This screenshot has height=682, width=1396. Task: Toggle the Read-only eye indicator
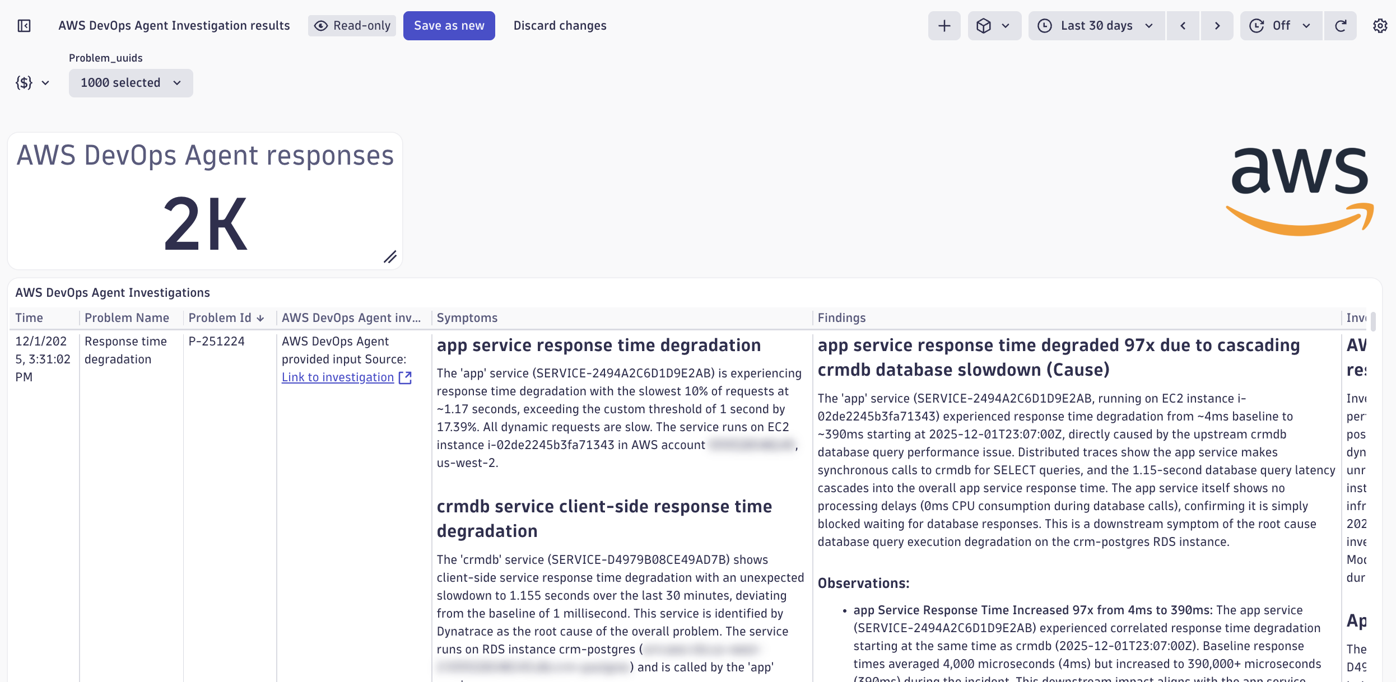tap(352, 26)
